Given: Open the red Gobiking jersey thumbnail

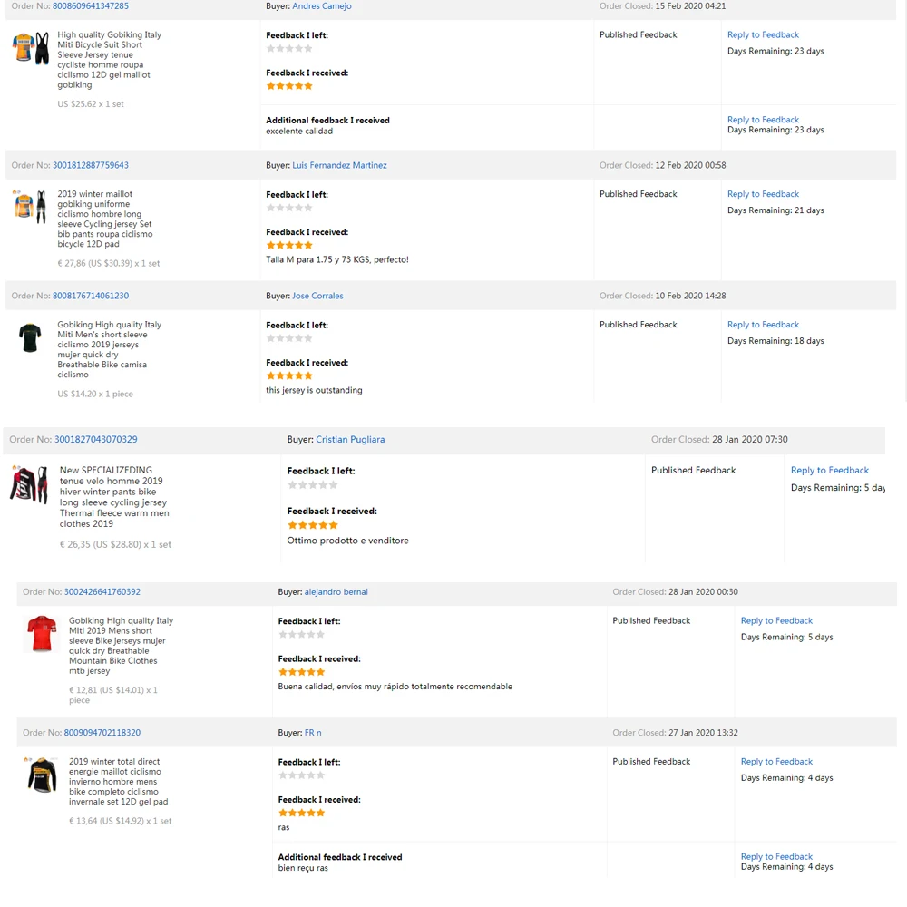Looking at the screenshot, I should pyautogui.click(x=41, y=634).
